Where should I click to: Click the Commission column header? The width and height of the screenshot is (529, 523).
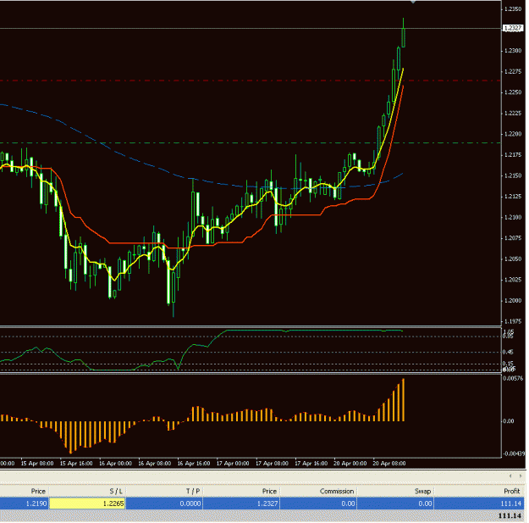[x=337, y=492]
